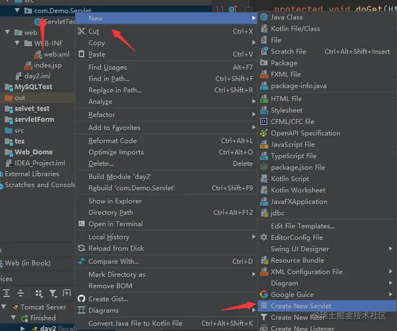This screenshot has width=397, height=331.
Task: Click the Paste clipboard icon
Action: click(x=81, y=54)
